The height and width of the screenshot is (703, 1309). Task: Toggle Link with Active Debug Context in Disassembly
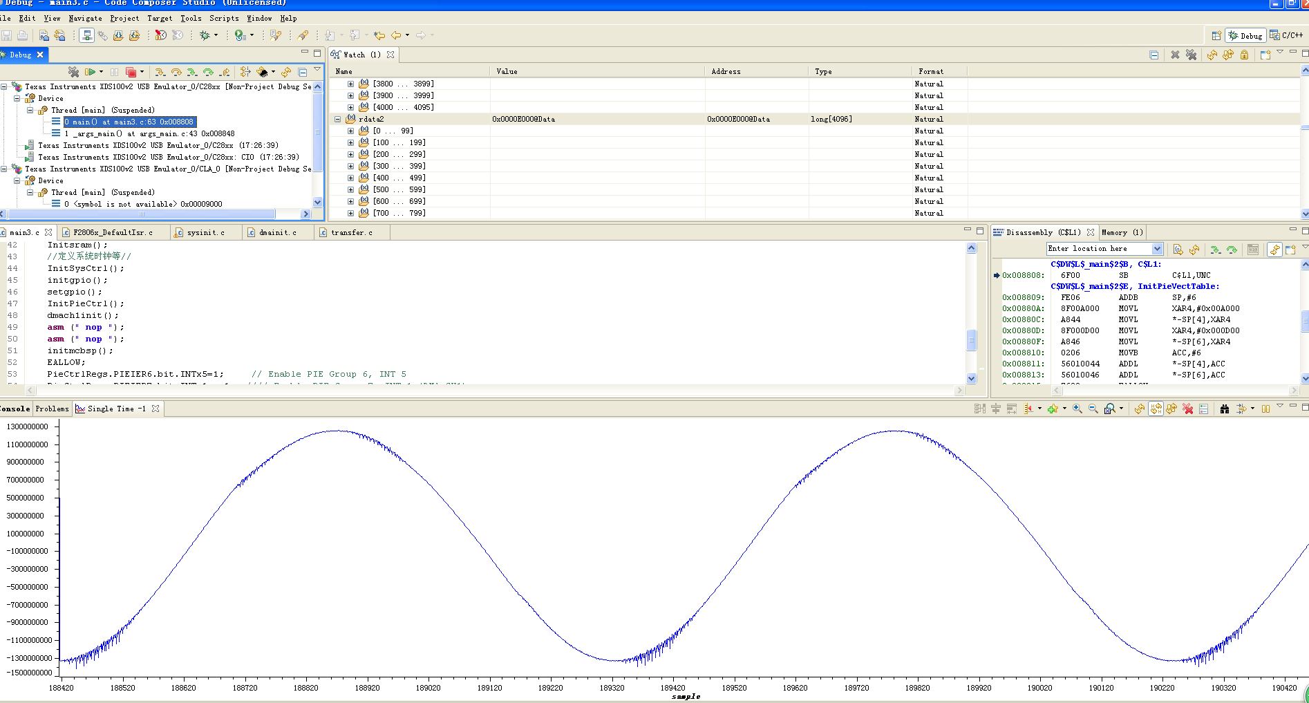point(1274,250)
